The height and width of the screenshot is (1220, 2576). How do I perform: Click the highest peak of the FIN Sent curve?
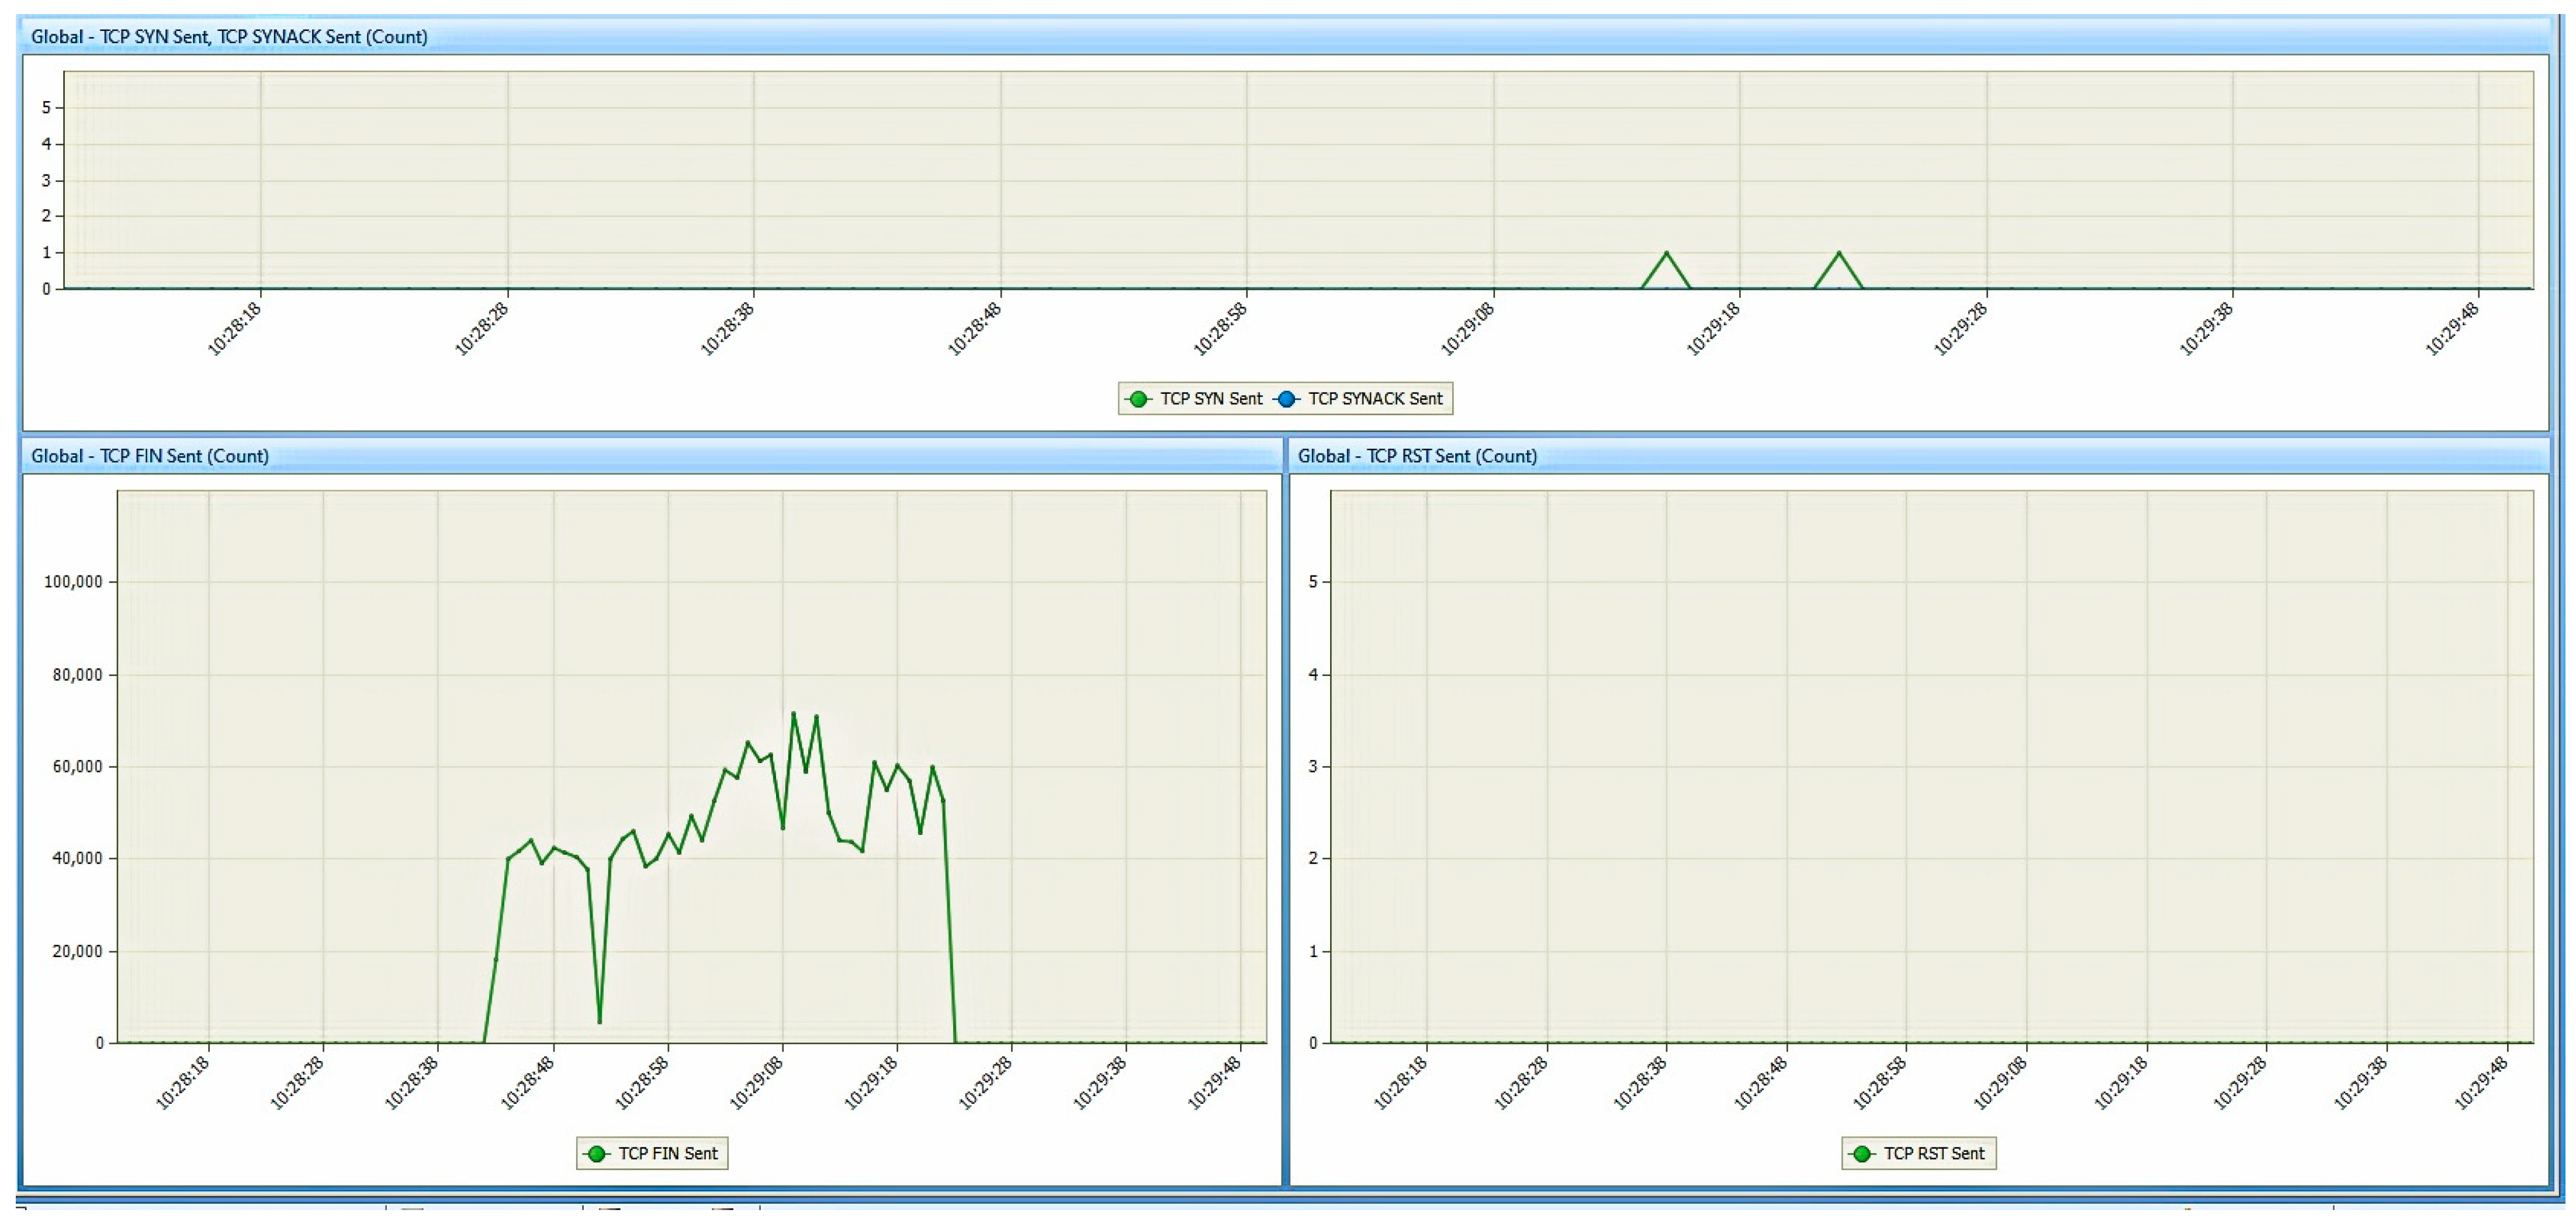(793, 713)
